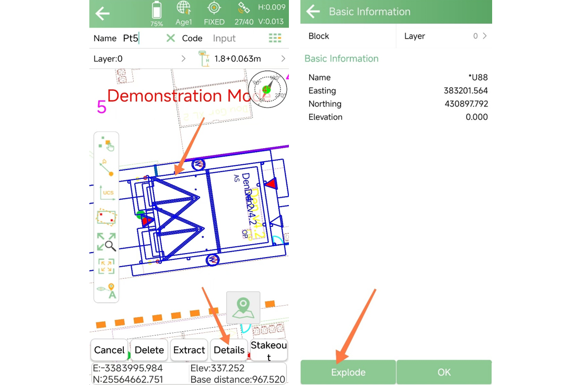This screenshot has height=385, width=582.
Task: Open the code grid list icon
Action: tap(275, 38)
